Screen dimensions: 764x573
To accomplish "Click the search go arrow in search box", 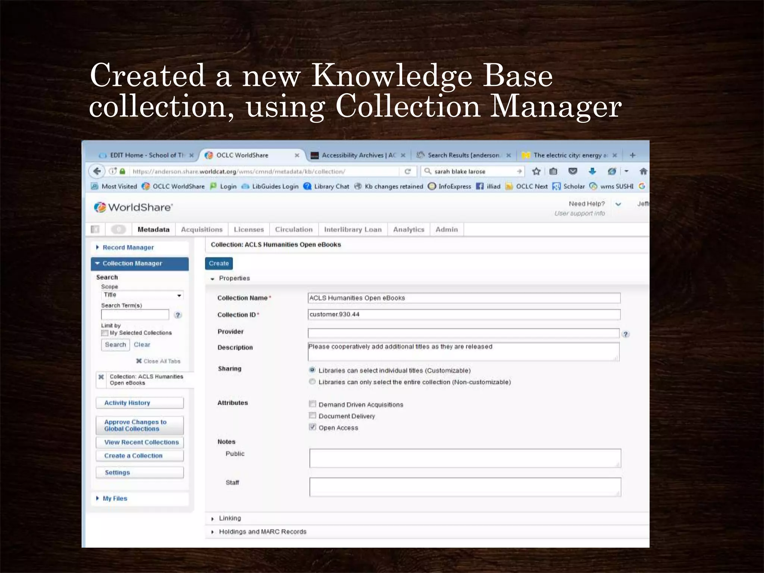I will click(x=519, y=171).
